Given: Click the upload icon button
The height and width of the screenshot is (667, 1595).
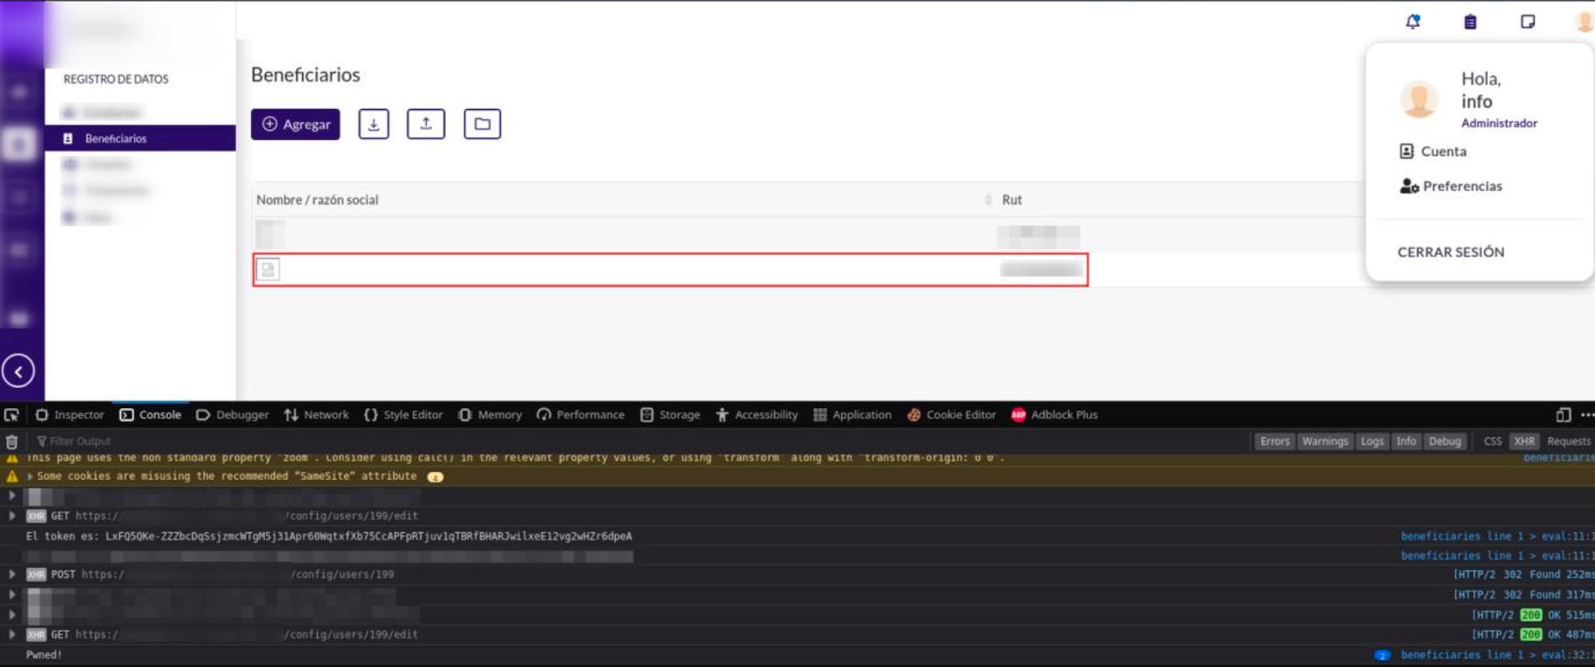Looking at the screenshot, I should pyautogui.click(x=426, y=124).
